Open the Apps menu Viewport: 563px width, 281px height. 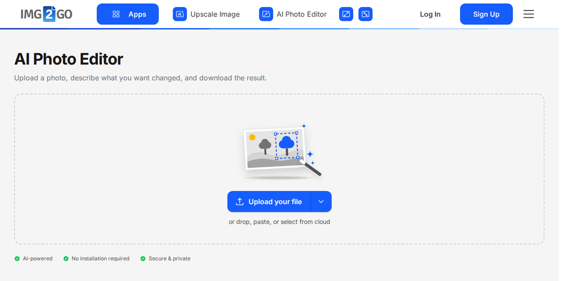(x=128, y=14)
